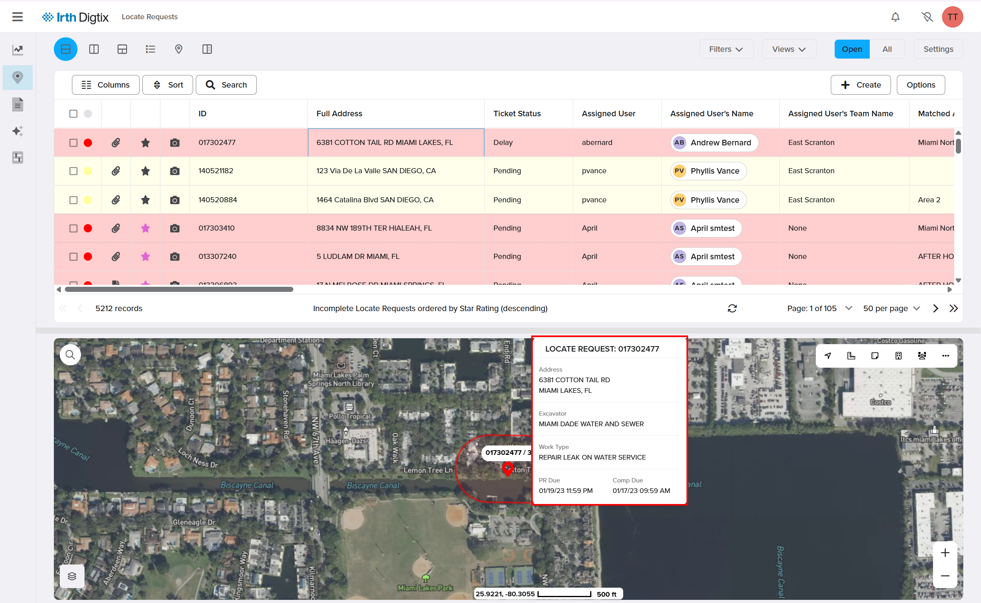Open camera icon for ticket 013307240
Screen dimensions: 981x603
[175, 257]
